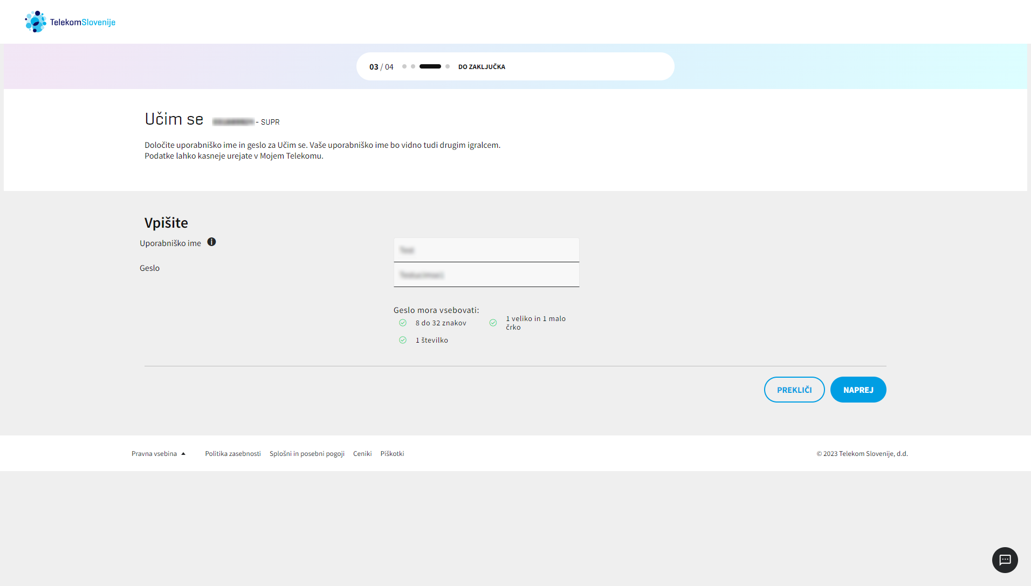The height and width of the screenshot is (586, 1031).
Task: Click the second progress step dot
Action: (x=413, y=66)
